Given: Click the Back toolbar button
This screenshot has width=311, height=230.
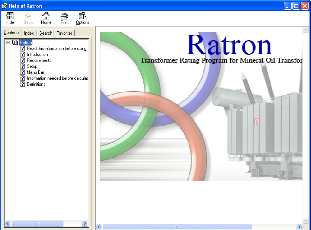Looking at the screenshot, I should 28,18.
